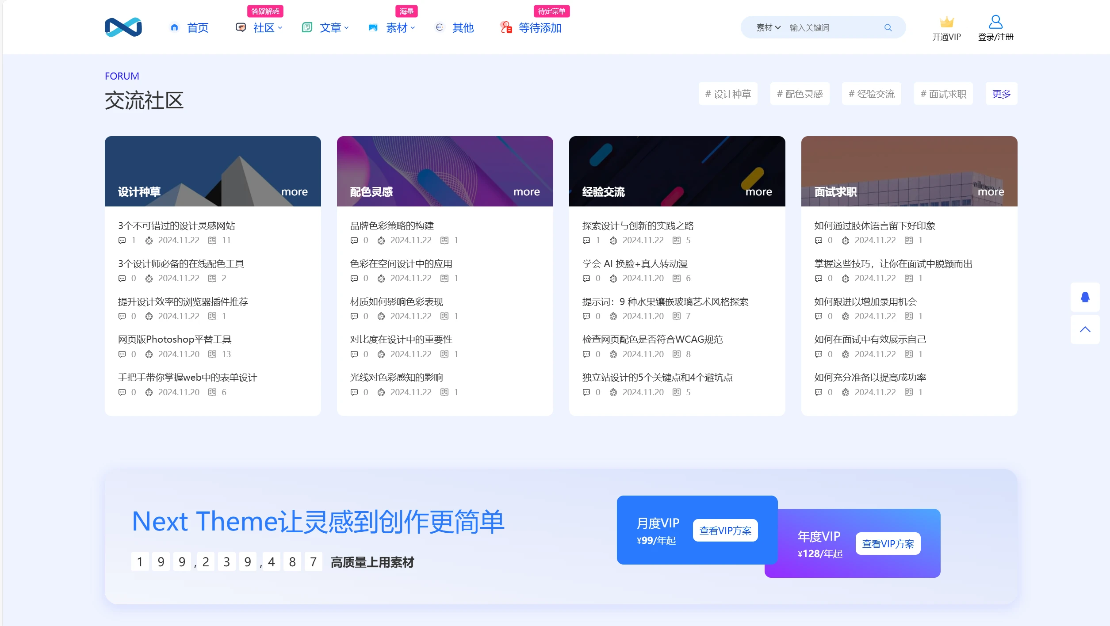Open the 其他 menu item
Screen dimensions: 1110x626
coord(463,28)
